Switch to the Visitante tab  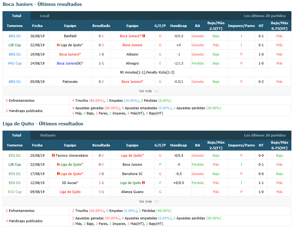[48, 135]
